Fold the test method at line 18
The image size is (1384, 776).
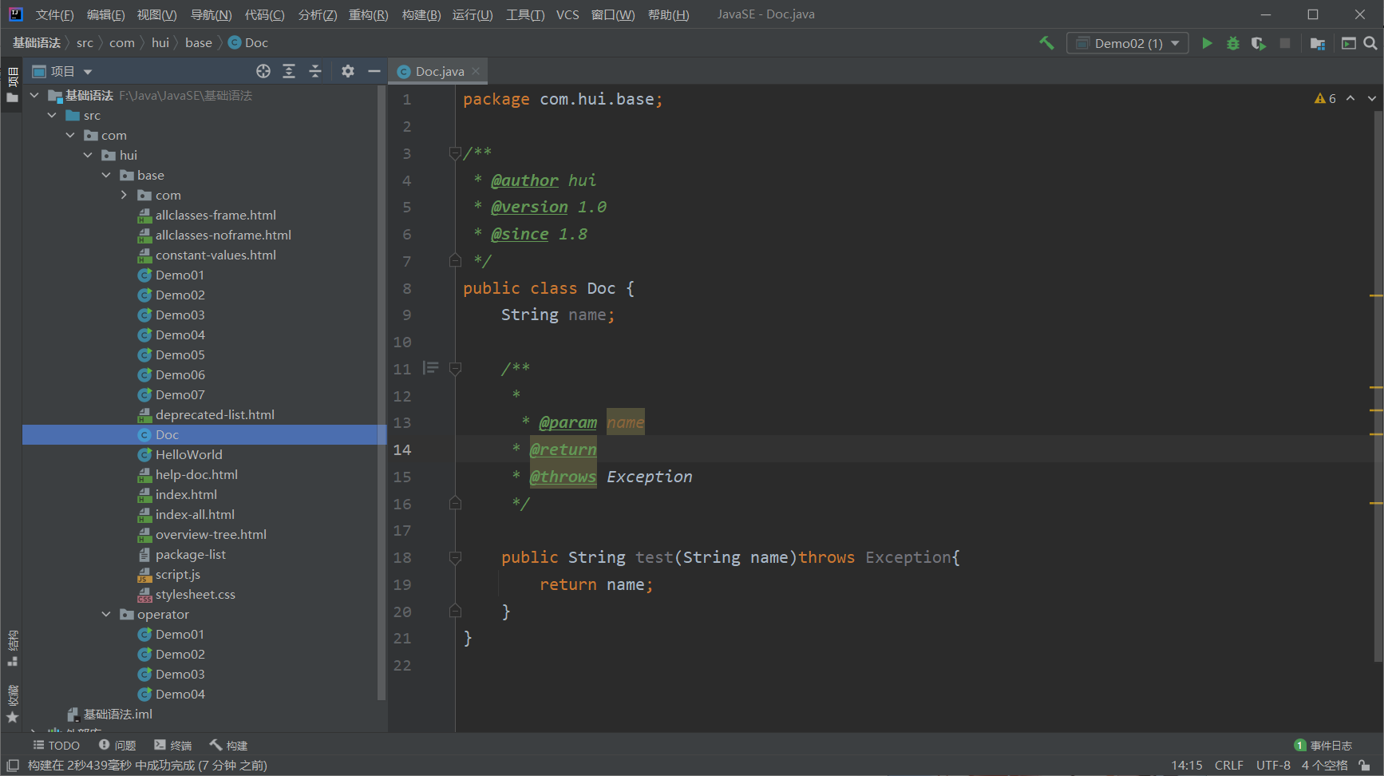[455, 557]
